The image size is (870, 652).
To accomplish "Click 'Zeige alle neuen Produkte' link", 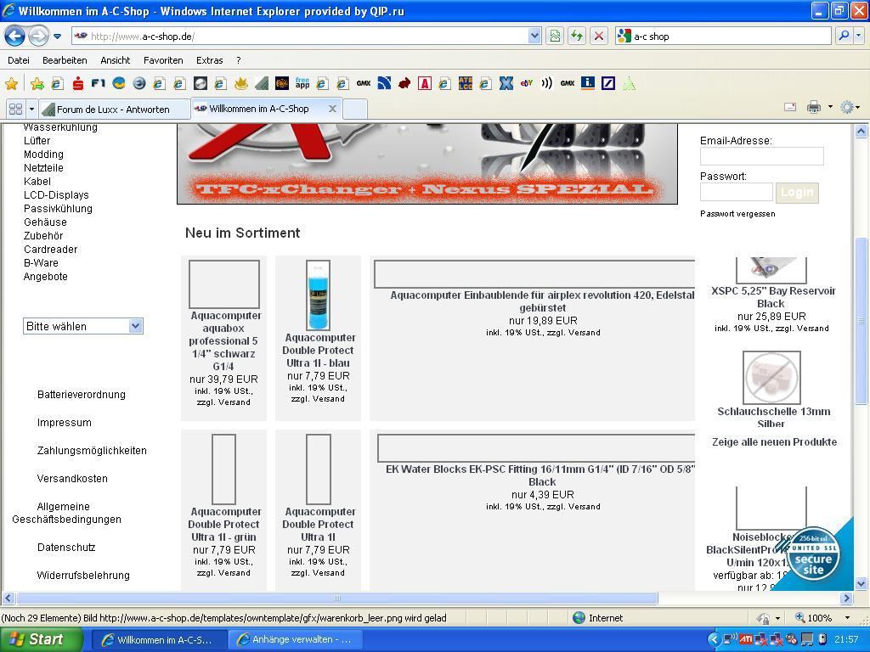I will (x=774, y=441).
